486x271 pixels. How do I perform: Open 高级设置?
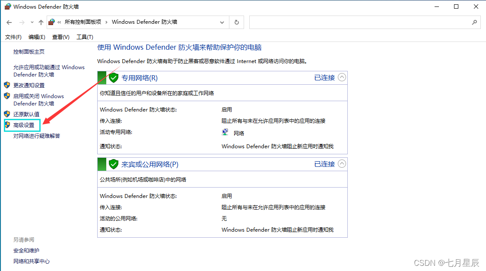[24, 125]
